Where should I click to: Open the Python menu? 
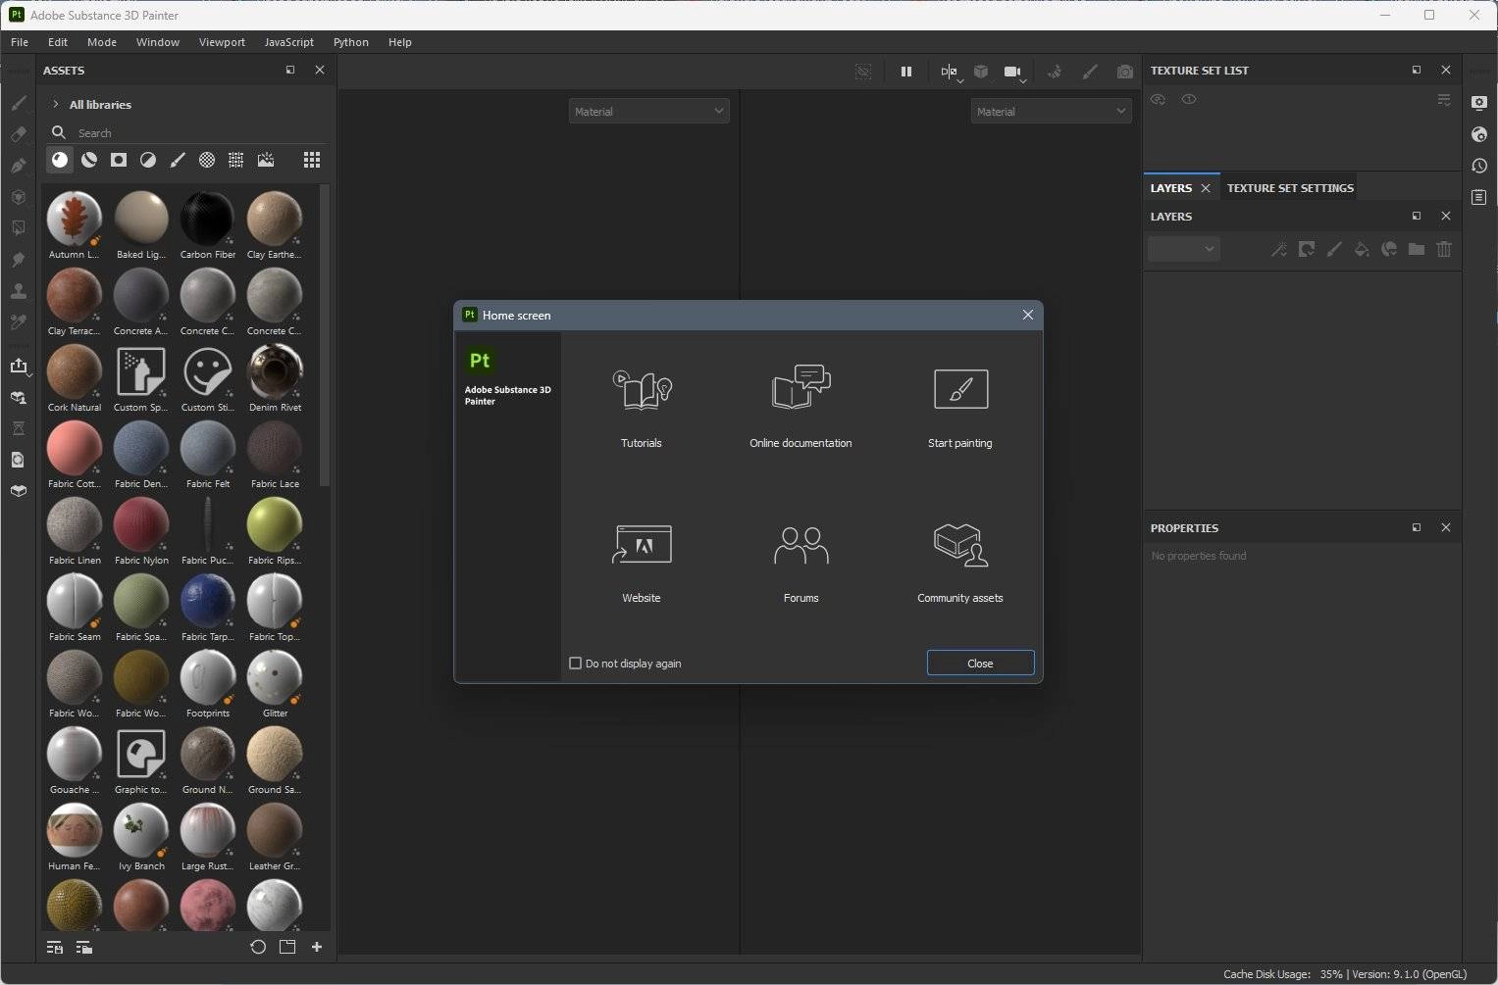pos(351,42)
